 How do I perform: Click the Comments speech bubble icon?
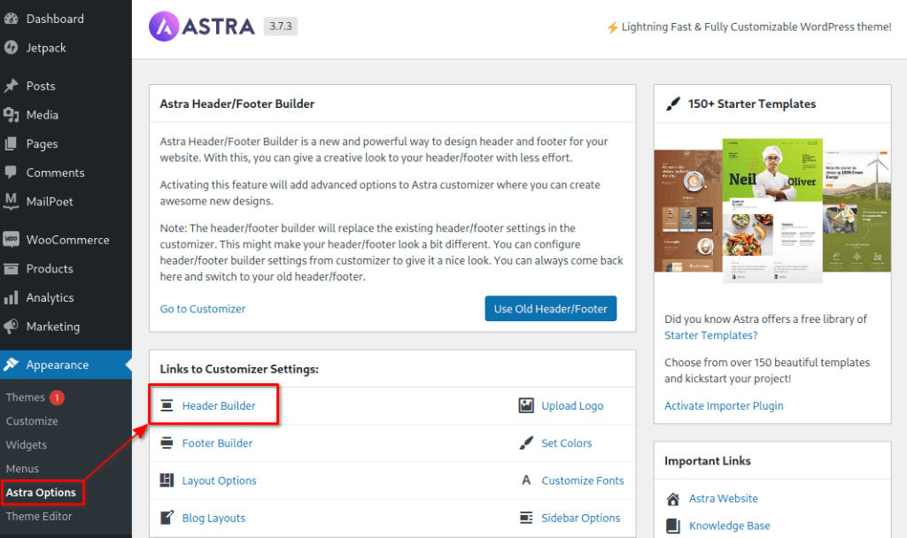[11, 173]
